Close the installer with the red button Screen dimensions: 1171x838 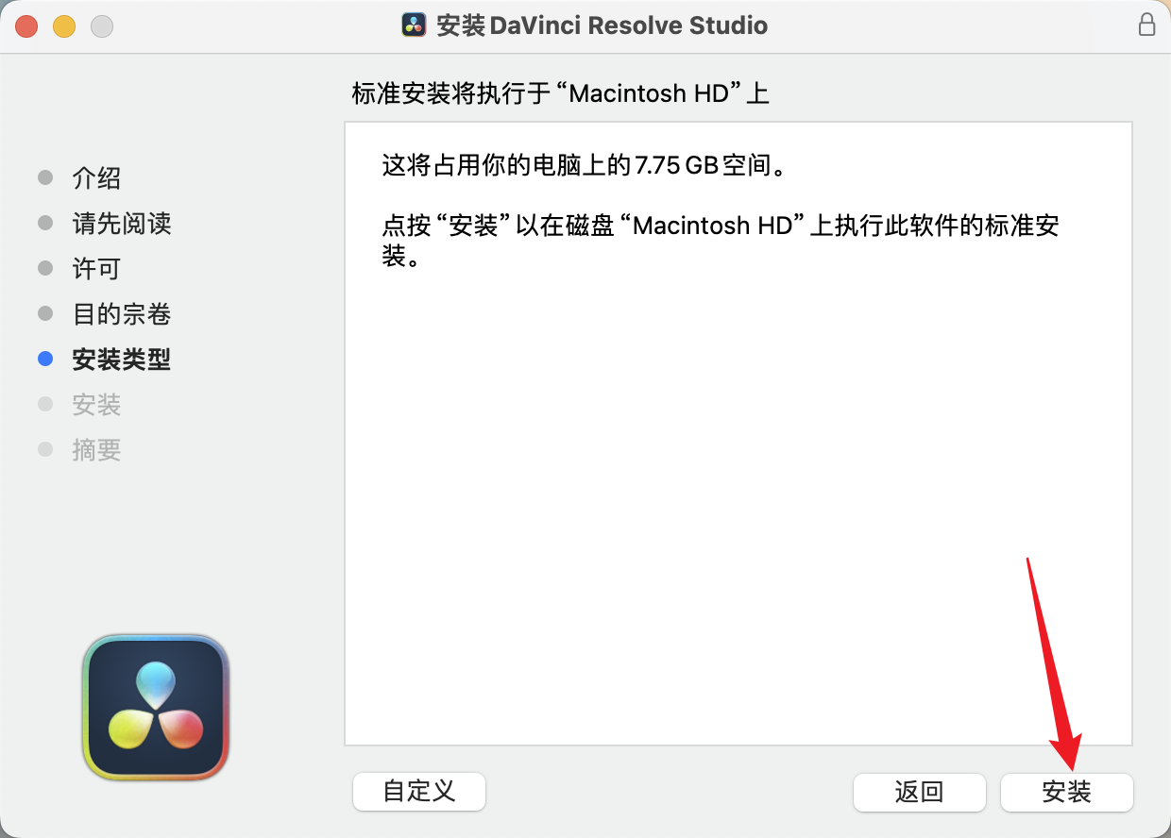click(x=26, y=25)
